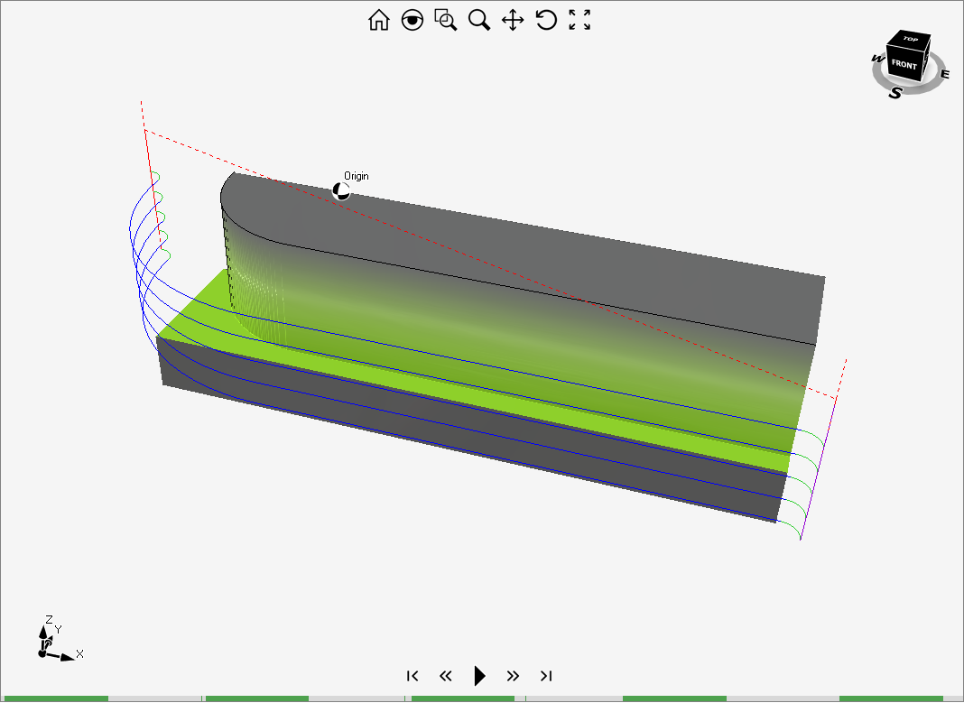Click the XYZ axis triad

point(49,642)
